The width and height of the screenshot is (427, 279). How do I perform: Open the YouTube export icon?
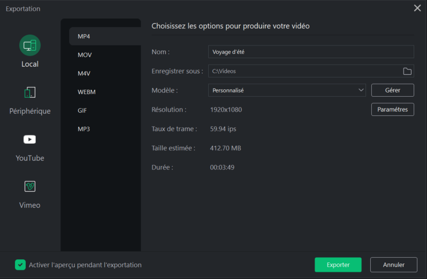[29, 139]
